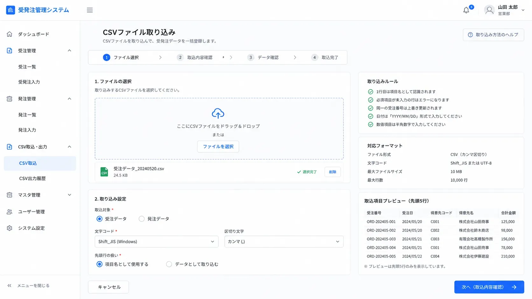The width and height of the screenshot is (532, 299).
Task: Click the 選択完了 checkmark status
Action: pyautogui.click(x=307, y=172)
